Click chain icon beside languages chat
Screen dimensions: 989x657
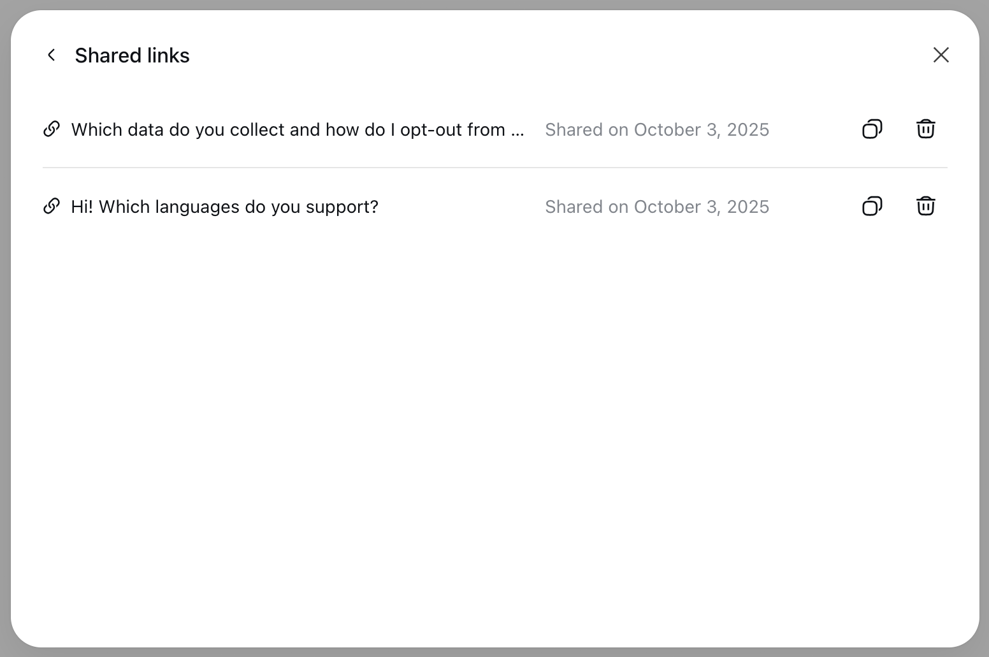coord(52,206)
